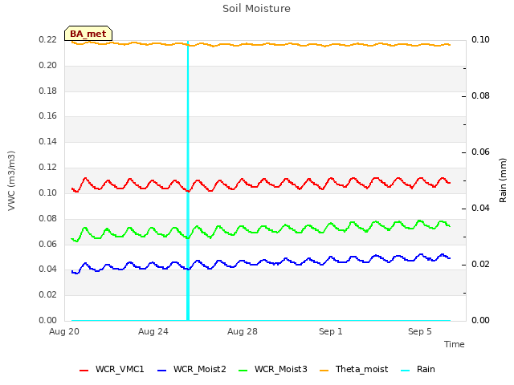514x385 pixels.
Task: Click the Time axis title
Action: point(455,344)
